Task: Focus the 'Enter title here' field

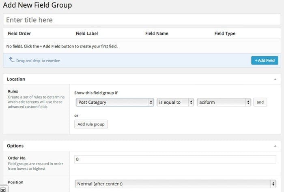Action: (x=142, y=20)
